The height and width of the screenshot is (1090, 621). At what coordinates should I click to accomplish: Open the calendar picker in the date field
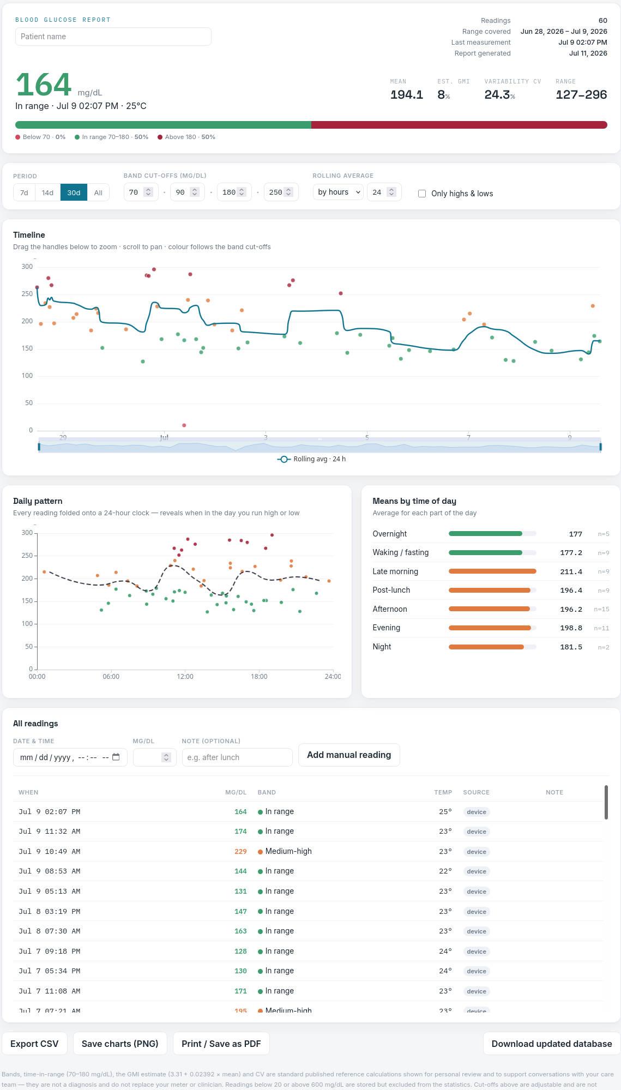[116, 757]
